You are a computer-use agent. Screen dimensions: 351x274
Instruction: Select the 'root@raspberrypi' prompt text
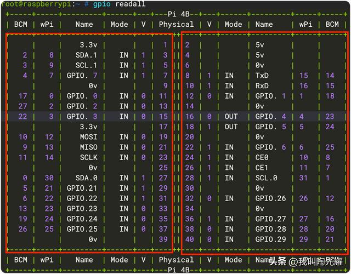36,4
